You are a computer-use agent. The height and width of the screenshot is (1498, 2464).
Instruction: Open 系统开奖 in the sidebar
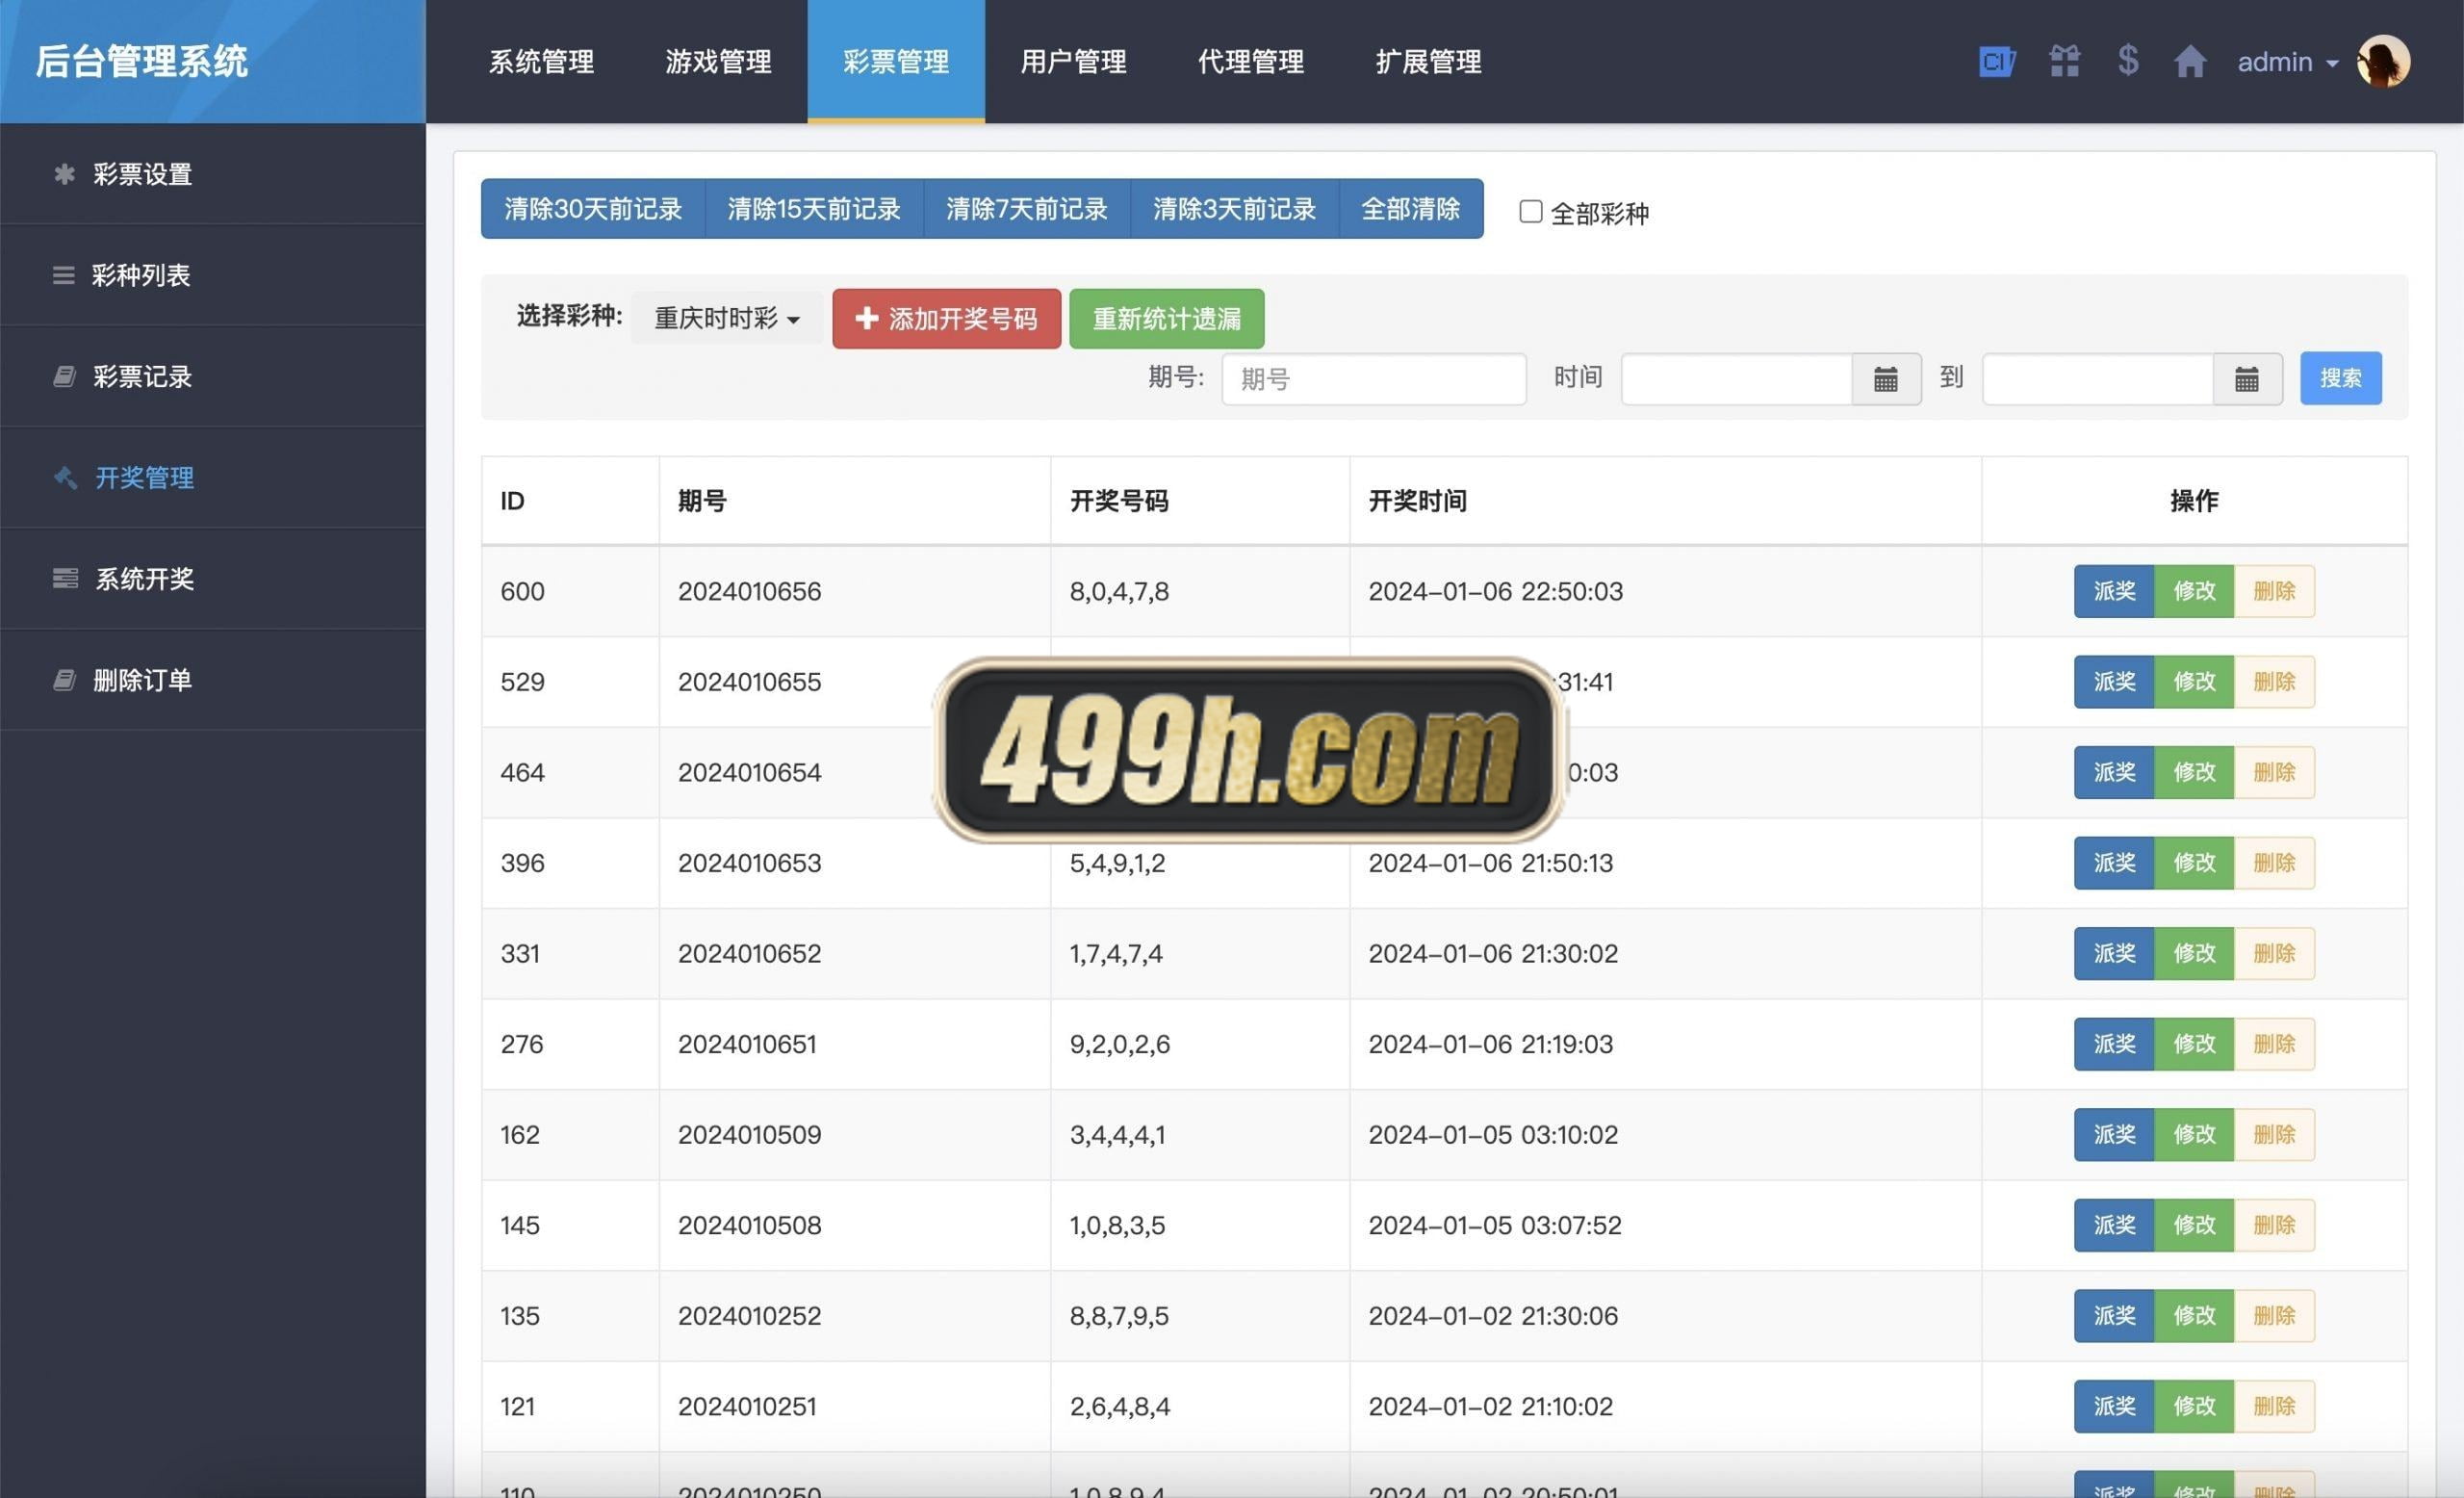[x=212, y=579]
